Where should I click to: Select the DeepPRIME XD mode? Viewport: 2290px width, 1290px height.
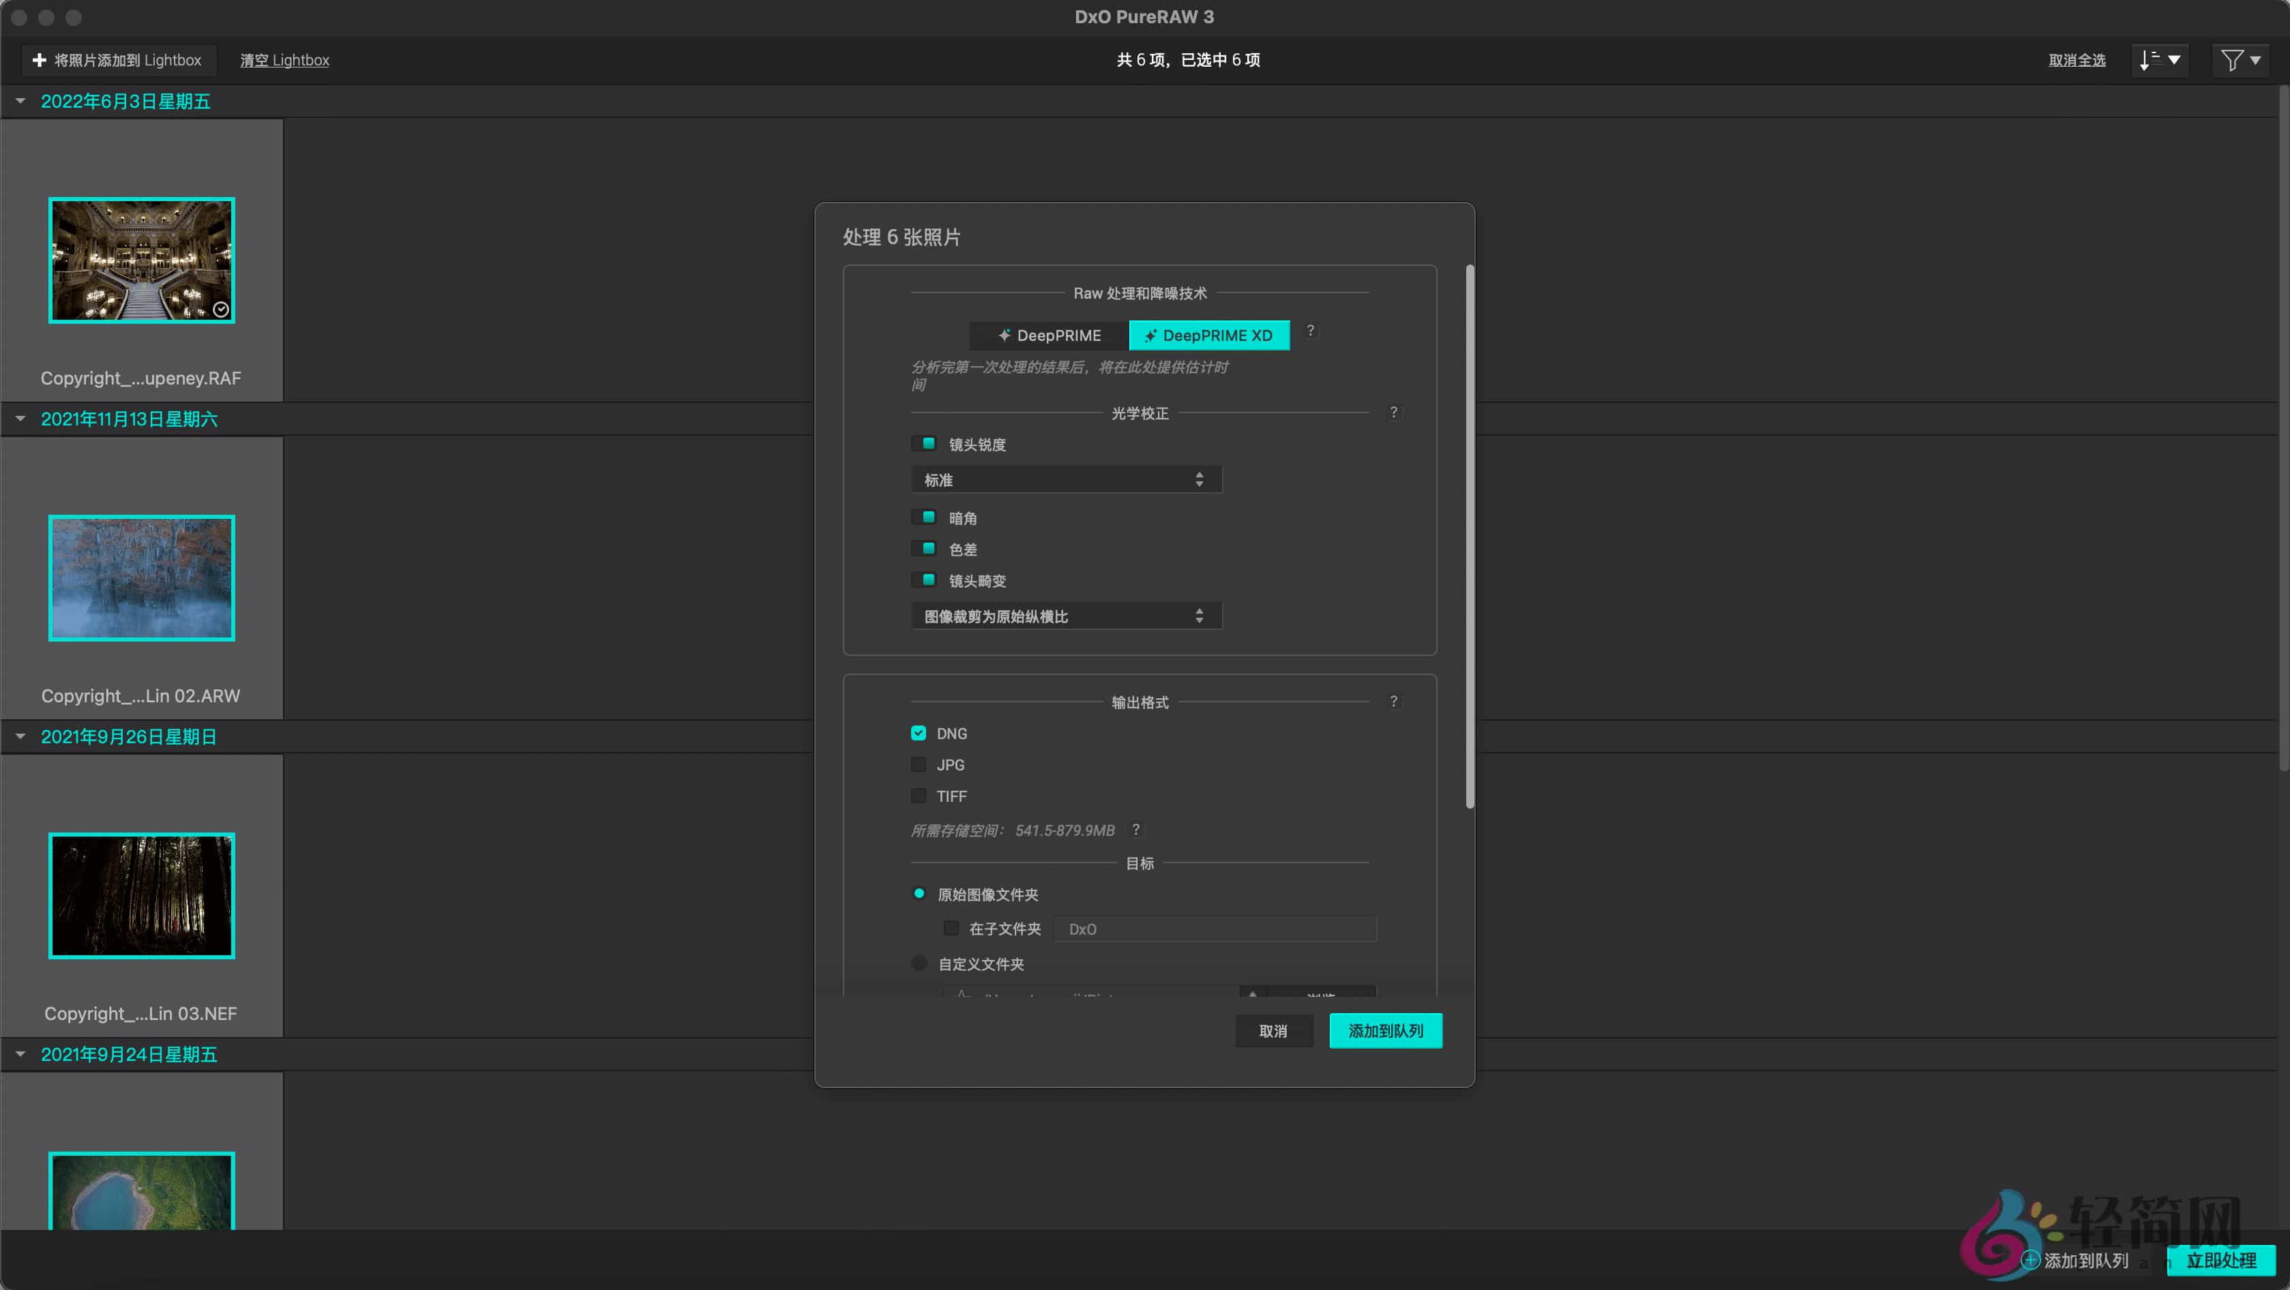[1209, 335]
